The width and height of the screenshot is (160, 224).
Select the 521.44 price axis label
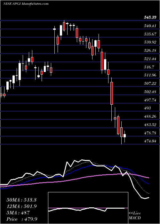point(150,59)
